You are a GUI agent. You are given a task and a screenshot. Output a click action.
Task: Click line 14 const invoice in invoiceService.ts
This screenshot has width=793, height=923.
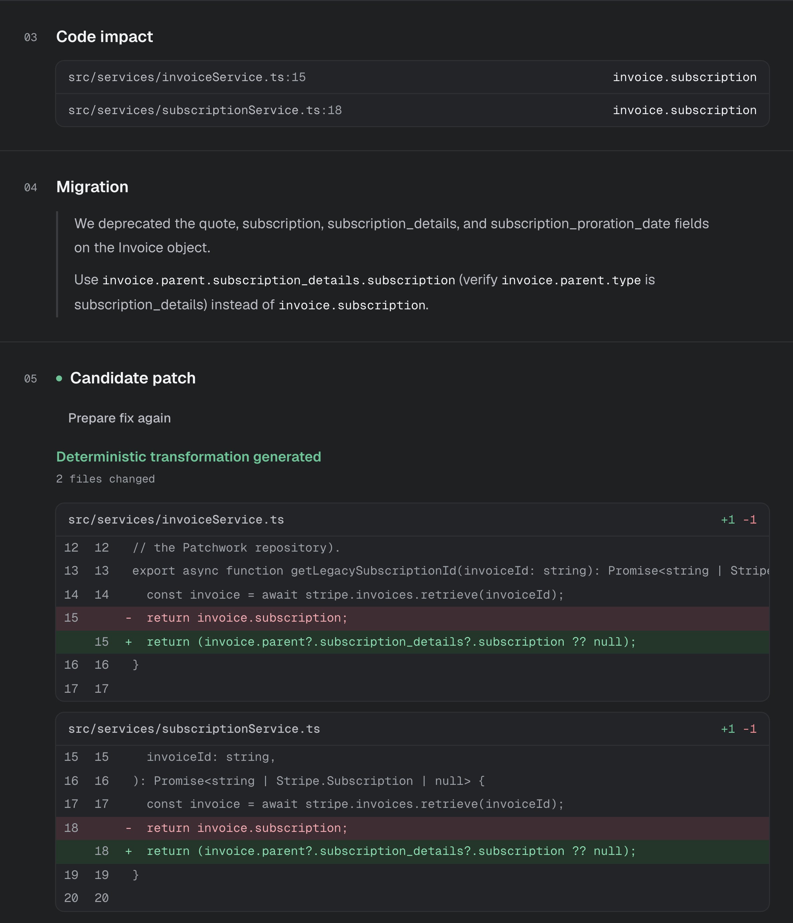click(412, 595)
